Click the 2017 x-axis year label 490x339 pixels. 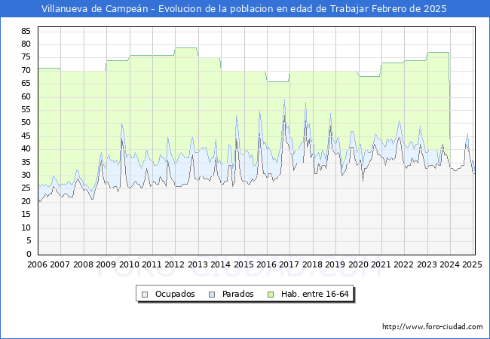click(x=289, y=264)
